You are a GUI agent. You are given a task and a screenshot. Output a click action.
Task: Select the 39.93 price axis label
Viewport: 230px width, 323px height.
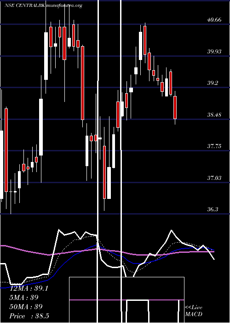coord(214,51)
